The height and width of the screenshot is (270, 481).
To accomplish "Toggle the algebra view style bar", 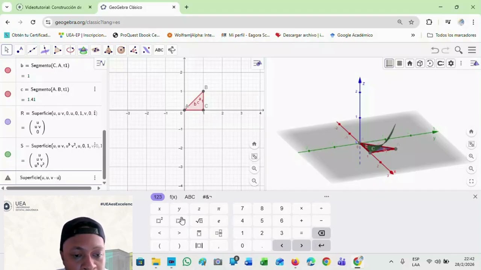I will point(101,63).
